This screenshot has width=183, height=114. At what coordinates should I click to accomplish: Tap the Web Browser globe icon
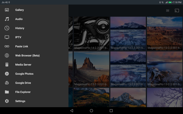tap(7, 55)
